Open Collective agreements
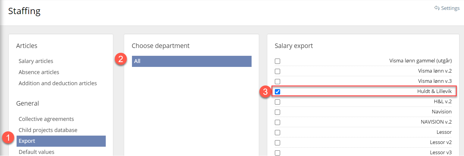Screen dimensions: 464x156 click(46, 119)
